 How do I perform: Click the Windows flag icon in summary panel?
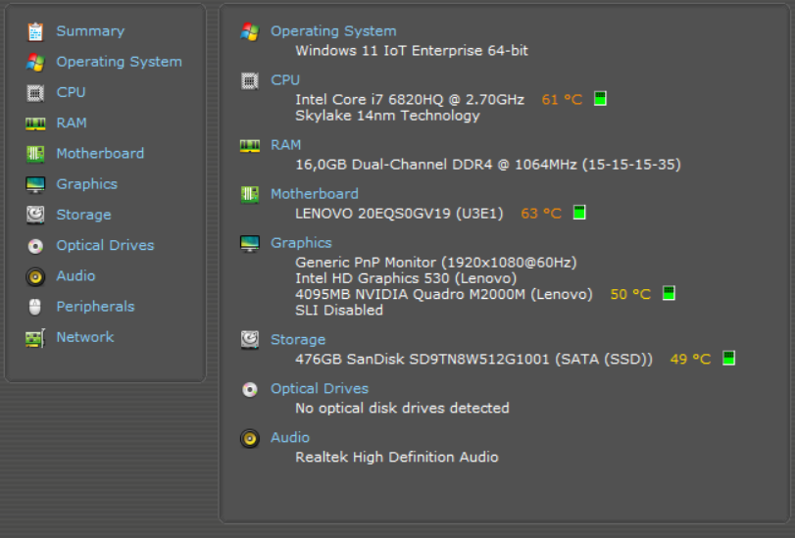pos(249,31)
